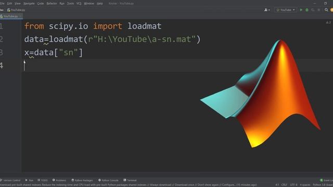Click line number 1 in the gutter
This screenshot has height=187, width=333.
1,26
